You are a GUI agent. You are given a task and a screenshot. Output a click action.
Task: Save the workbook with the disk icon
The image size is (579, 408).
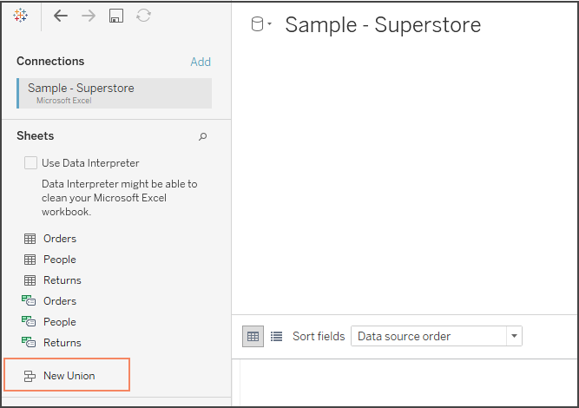pos(116,16)
